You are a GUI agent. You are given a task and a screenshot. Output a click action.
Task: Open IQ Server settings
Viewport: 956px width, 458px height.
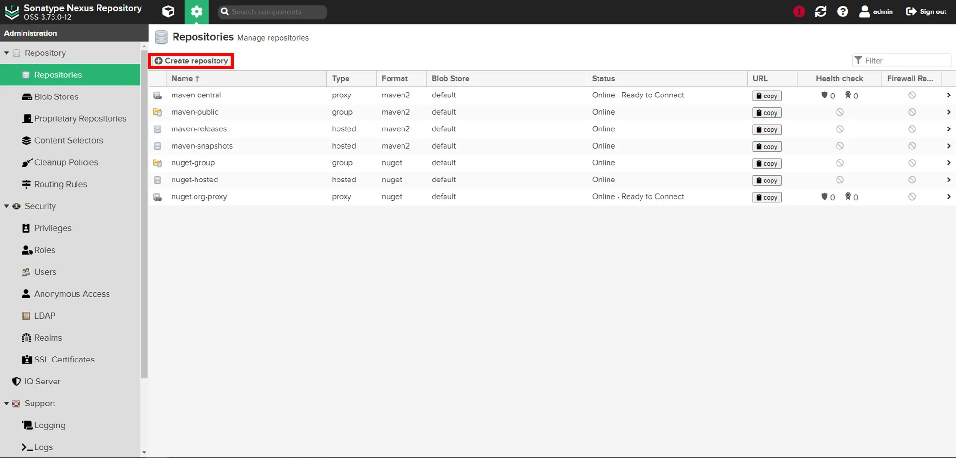coord(36,382)
